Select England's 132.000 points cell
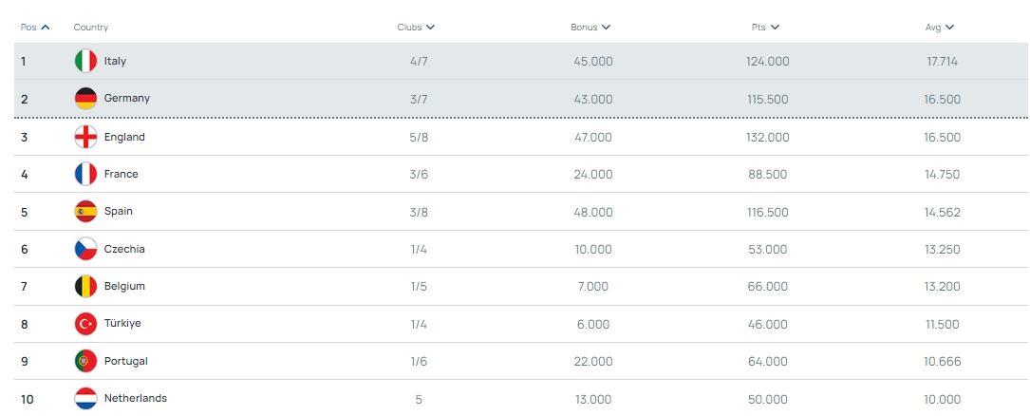 tap(767, 138)
